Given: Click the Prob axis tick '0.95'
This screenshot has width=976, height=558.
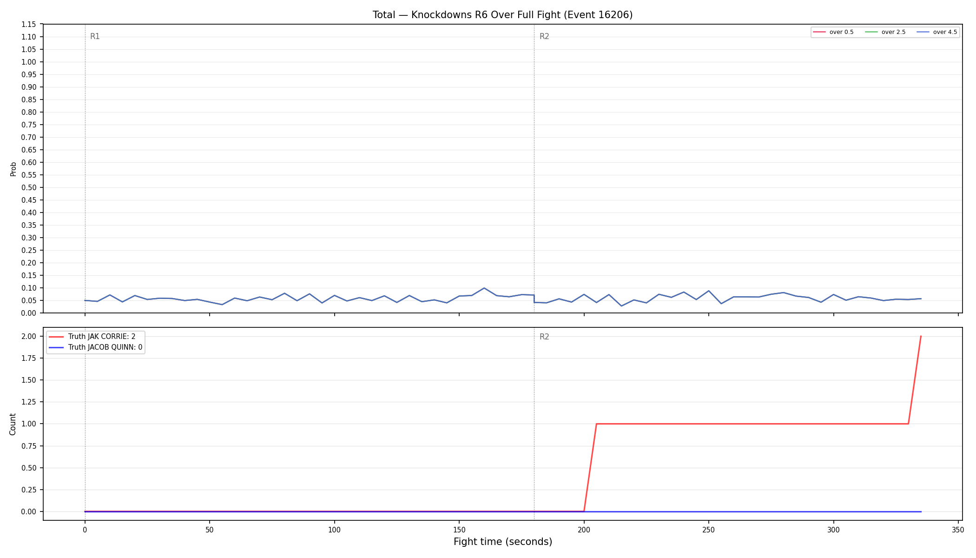Looking at the screenshot, I should coord(29,75).
